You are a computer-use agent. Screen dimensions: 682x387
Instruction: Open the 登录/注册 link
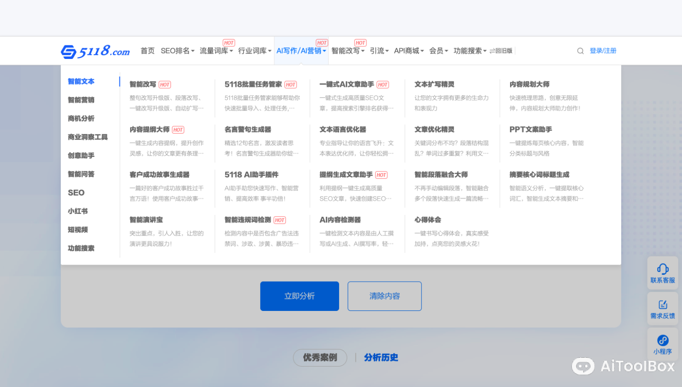tap(603, 50)
